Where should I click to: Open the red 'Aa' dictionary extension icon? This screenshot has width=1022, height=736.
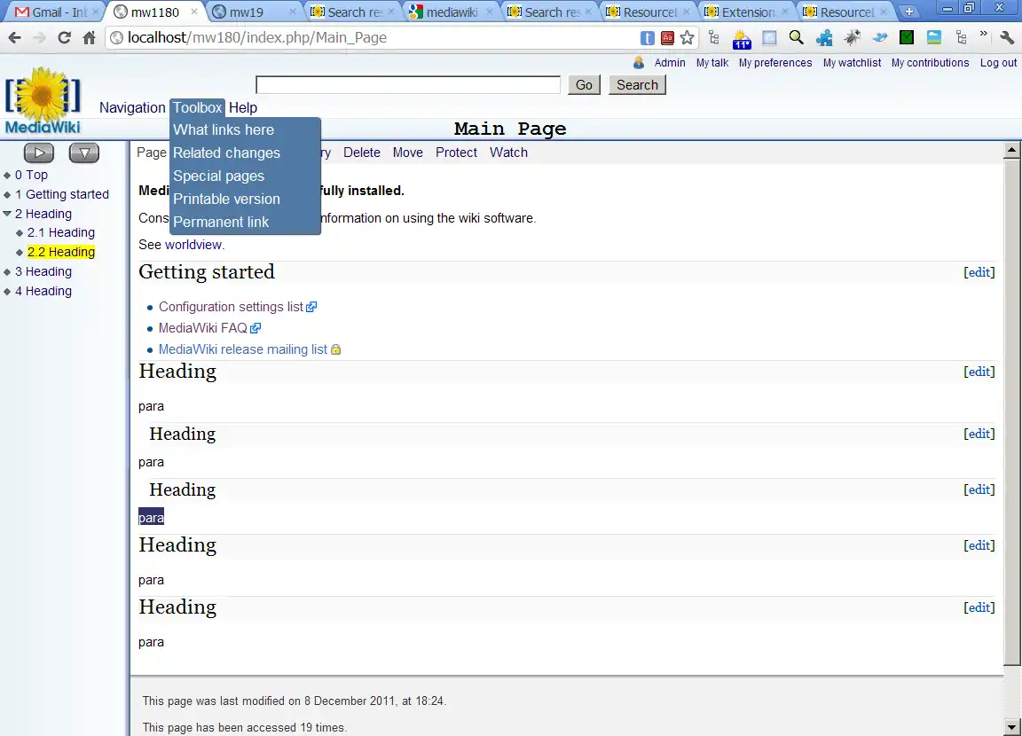click(x=667, y=38)
